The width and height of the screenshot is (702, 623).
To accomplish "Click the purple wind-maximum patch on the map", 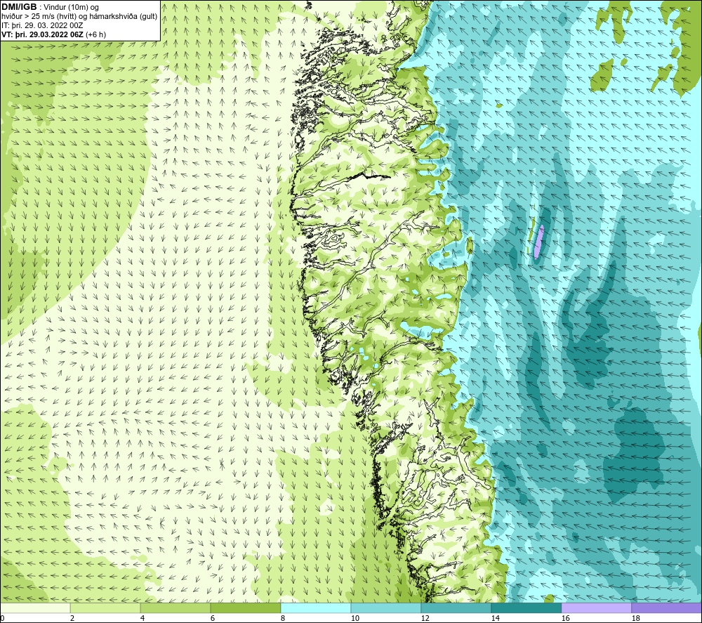I will click(x=539, y=242).
